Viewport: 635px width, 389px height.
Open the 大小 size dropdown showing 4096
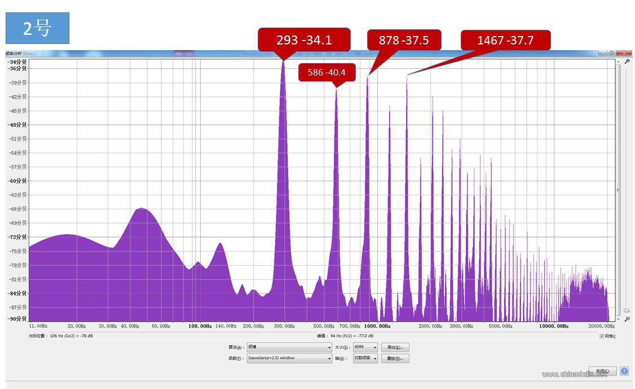[365, 347]
